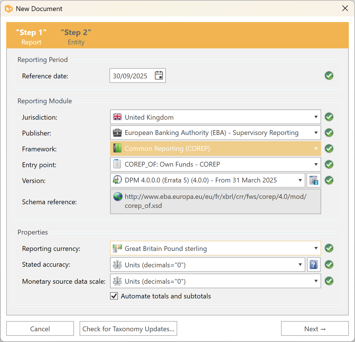Click the briefcase icon in Publisher field
The width and height of the screenshot is (355, 342).
[x=117, y=133]
